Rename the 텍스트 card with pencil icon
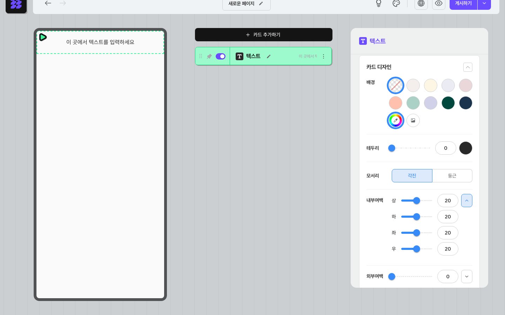Image resolution: width=505 pixels, height=315 pixels. tap(269, 56)
